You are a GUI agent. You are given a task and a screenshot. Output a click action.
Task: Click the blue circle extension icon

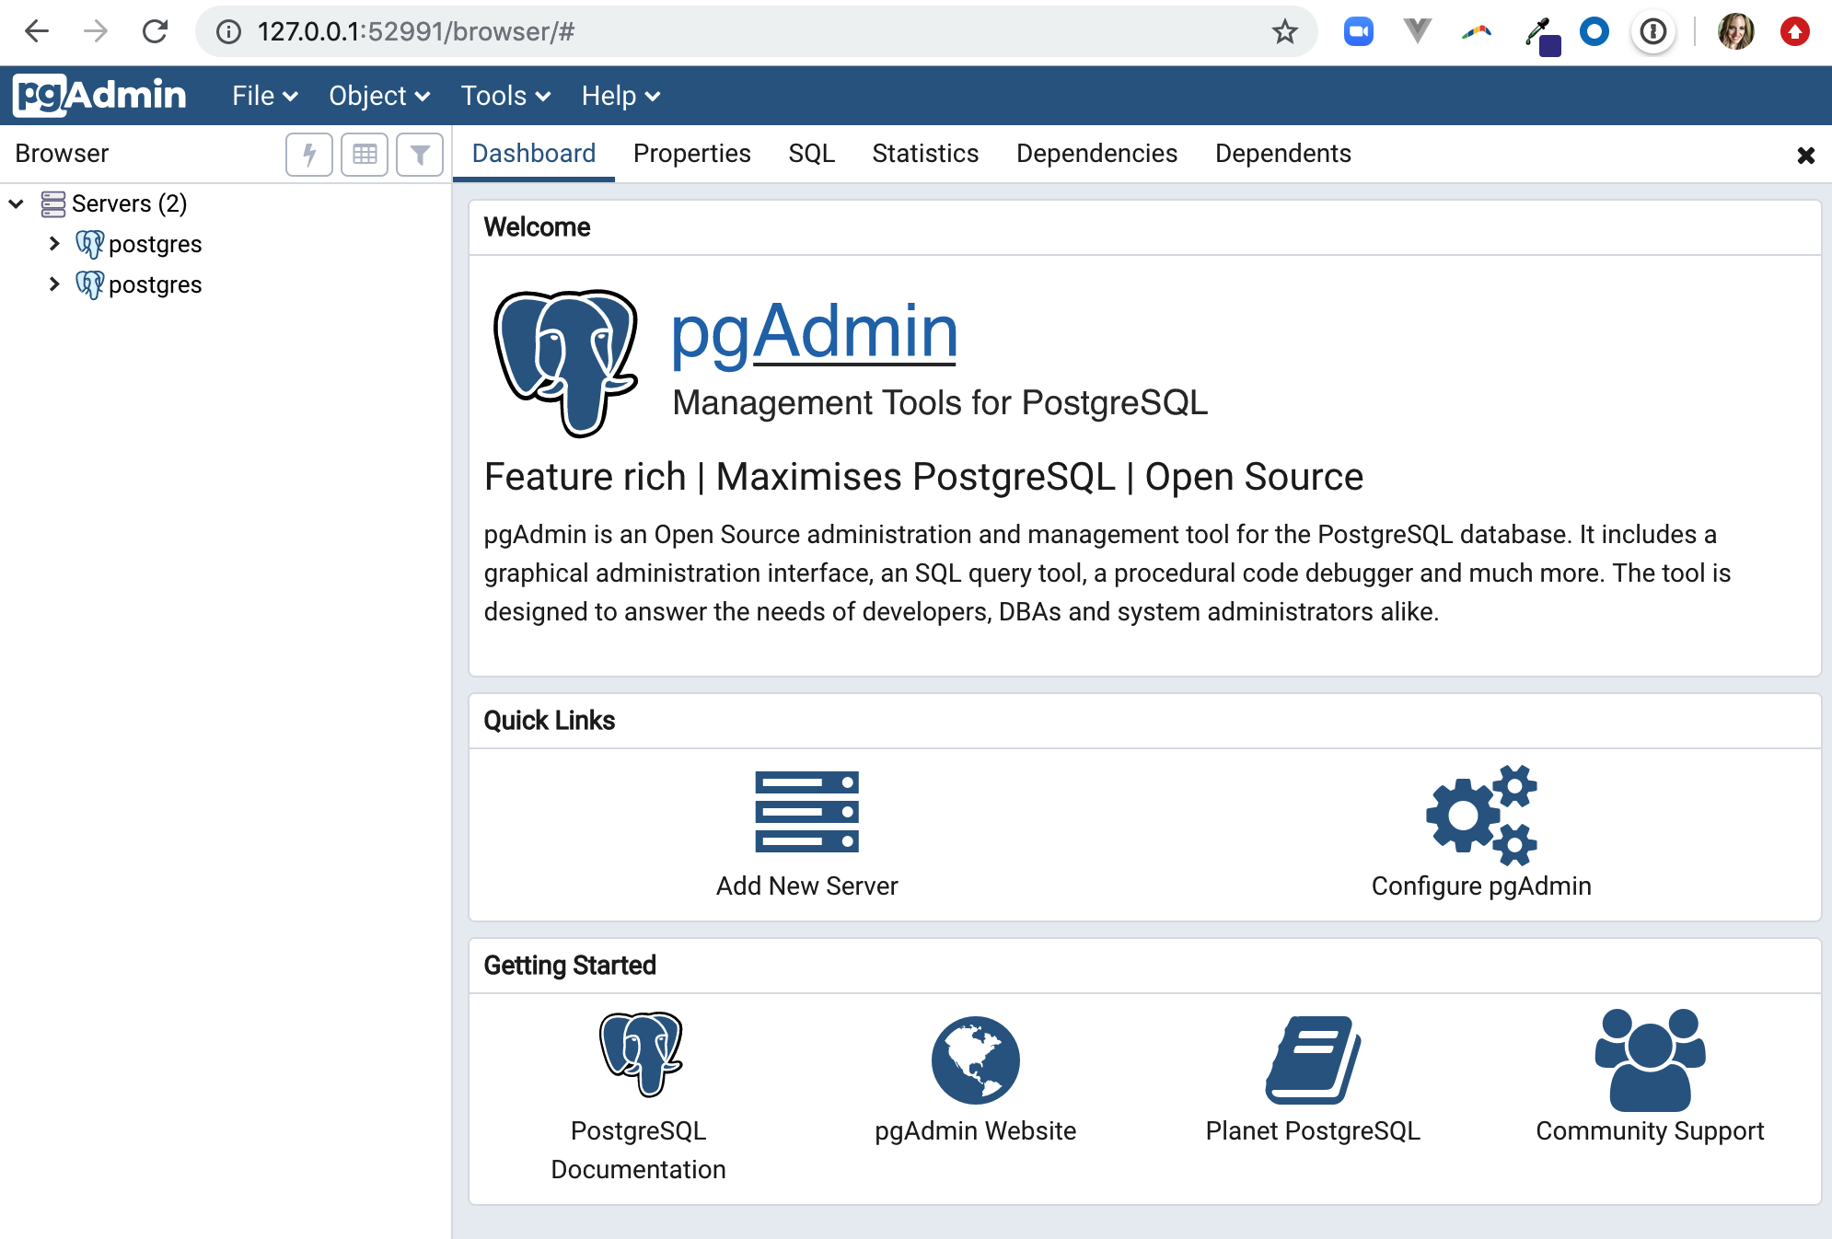click(x=1594, y=31)
